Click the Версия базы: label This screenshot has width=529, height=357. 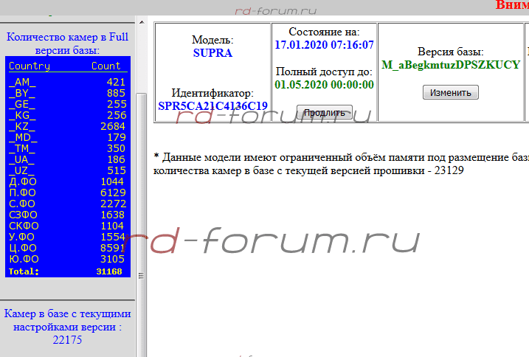(451, 52)
